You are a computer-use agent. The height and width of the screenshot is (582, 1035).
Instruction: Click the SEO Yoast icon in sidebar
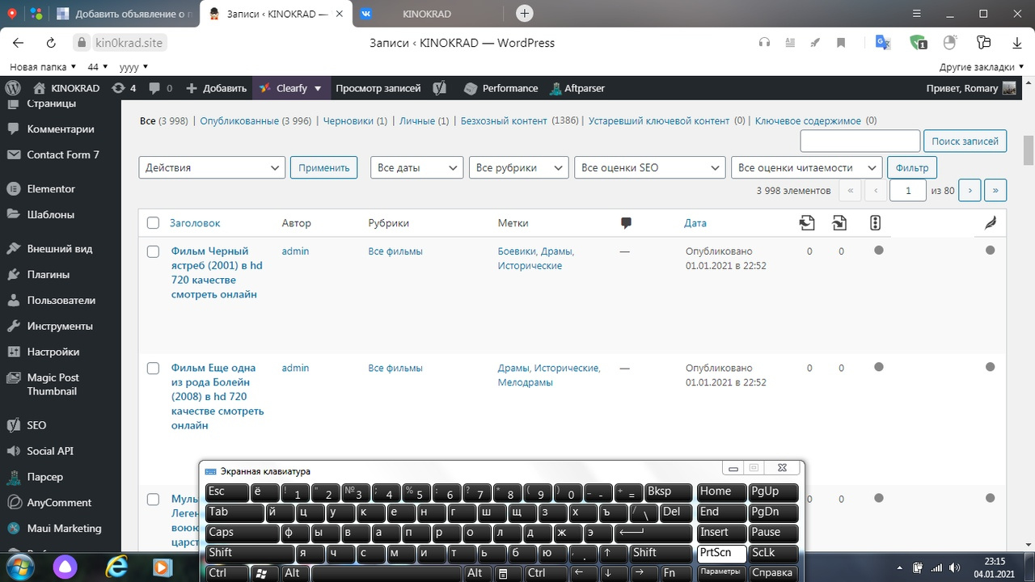13,424
